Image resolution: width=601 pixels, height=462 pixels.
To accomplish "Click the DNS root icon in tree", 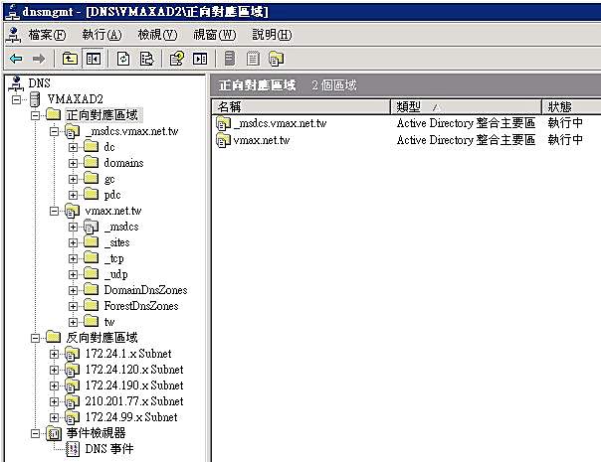I will point(15,83).
